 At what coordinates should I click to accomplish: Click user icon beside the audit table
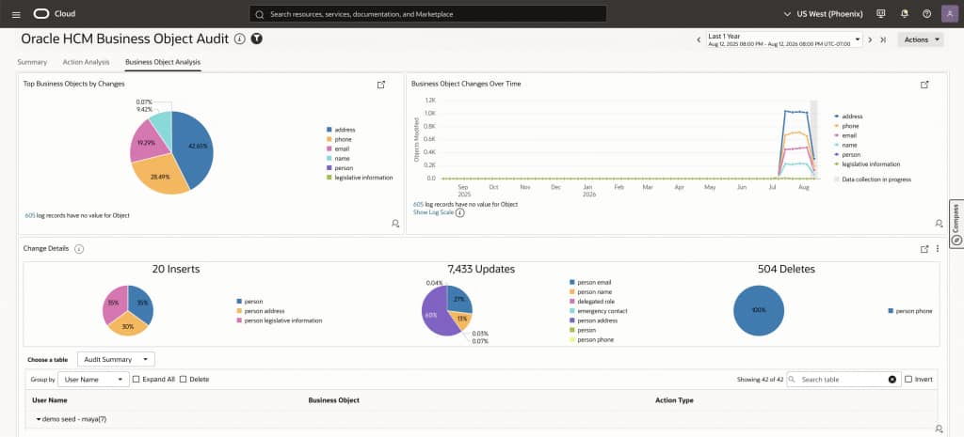[939, 429]
